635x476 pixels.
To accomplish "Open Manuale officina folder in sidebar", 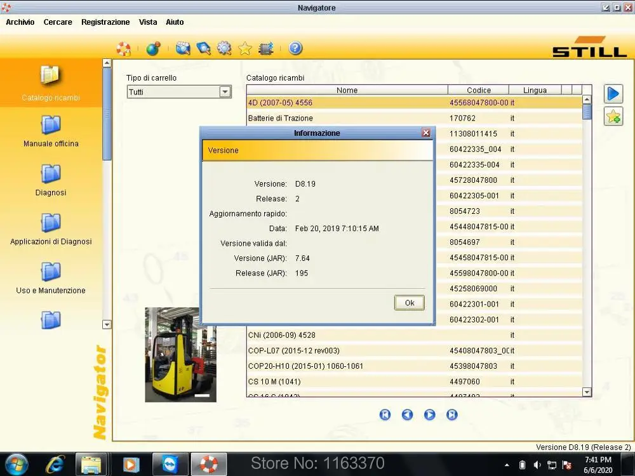I will pos(51,131).
